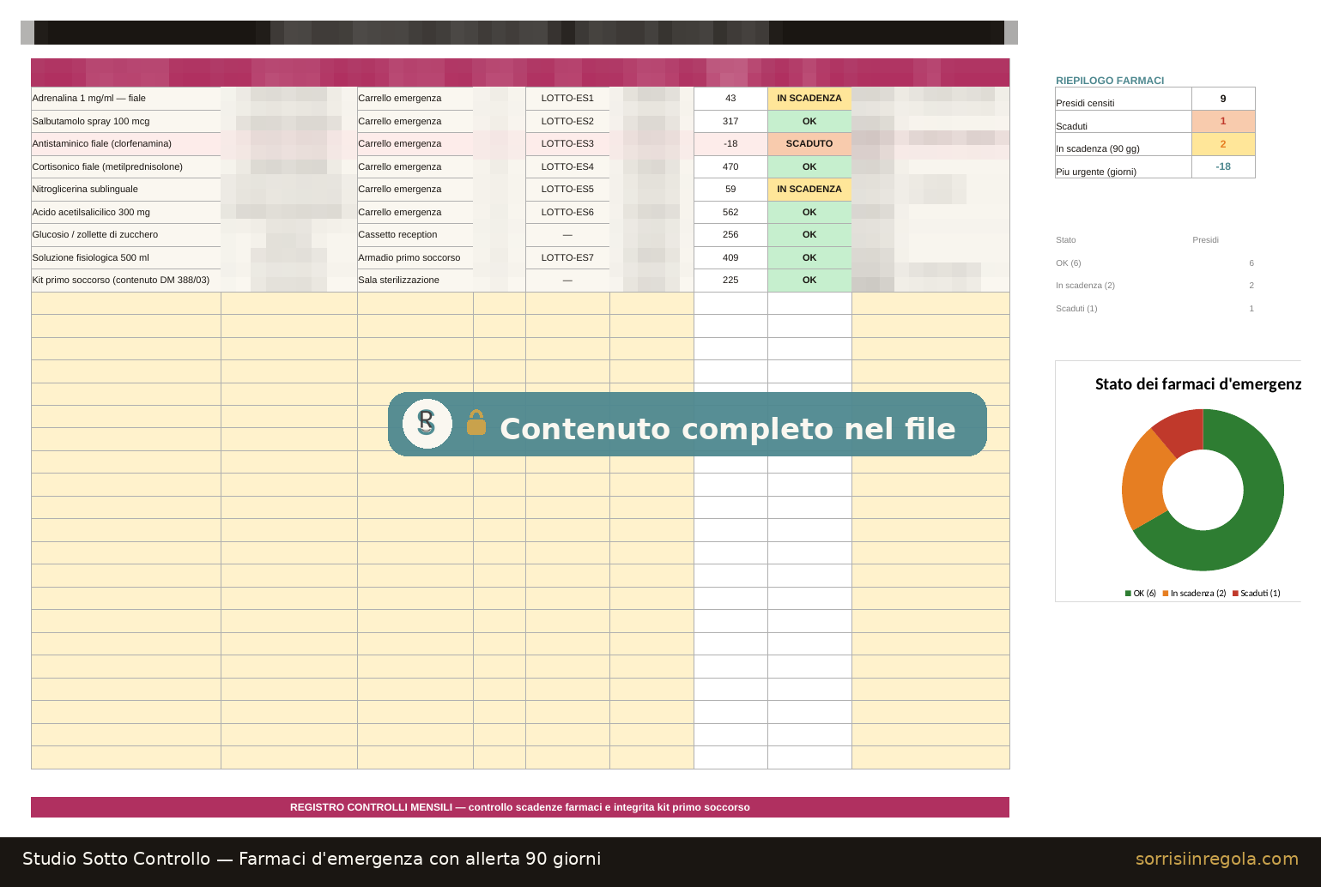Screen dimensions: 1321x887
Task: Click the -18 days remaining cell
Action: tap(730, 144)
